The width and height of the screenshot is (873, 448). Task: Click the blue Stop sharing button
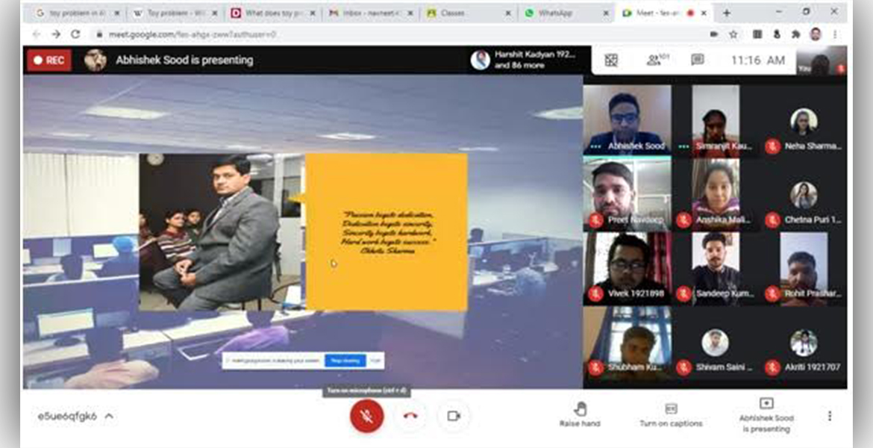pyautogui.click(x=345, y=361)
